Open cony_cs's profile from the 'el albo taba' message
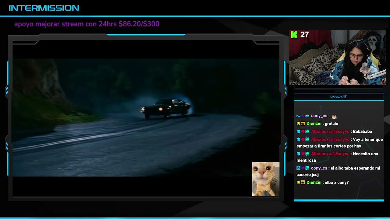The height and width of the screenshot is (219, 390). (319, 168)
